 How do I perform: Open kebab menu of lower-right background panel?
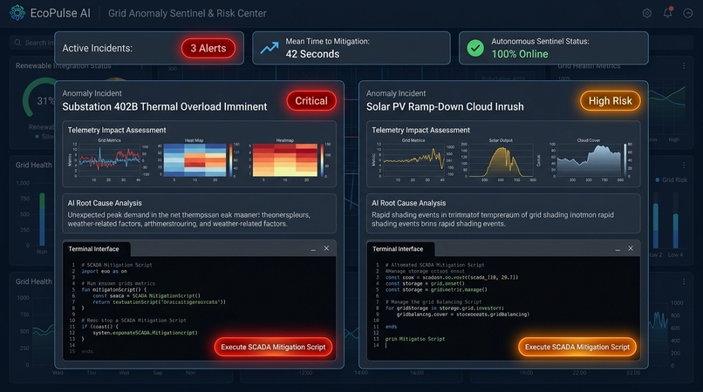tap(684, 281)
